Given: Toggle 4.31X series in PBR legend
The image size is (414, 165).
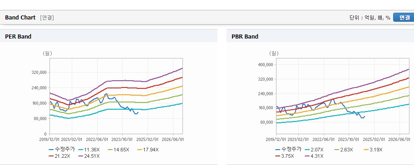Looking at the screenshot, I should click(314, 156).
